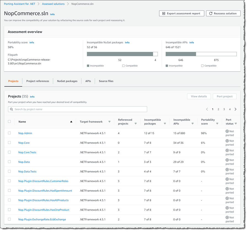Click the Reassess solution refresh icon
The width and height of the screenshot is (248, 232).
(x=211, y=14)
